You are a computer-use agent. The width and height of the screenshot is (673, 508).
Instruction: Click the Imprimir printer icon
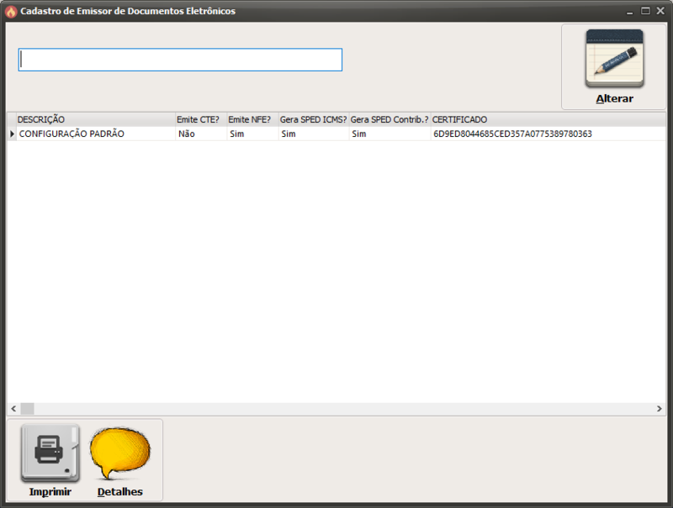[x=50, y=453]
